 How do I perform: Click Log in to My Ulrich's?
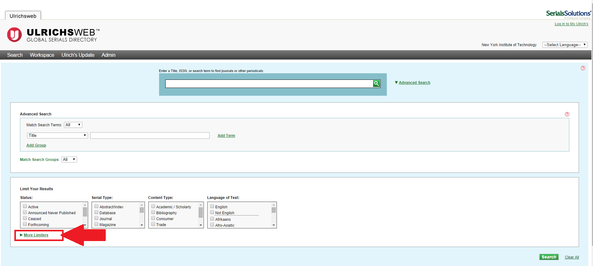pos(571,24)
